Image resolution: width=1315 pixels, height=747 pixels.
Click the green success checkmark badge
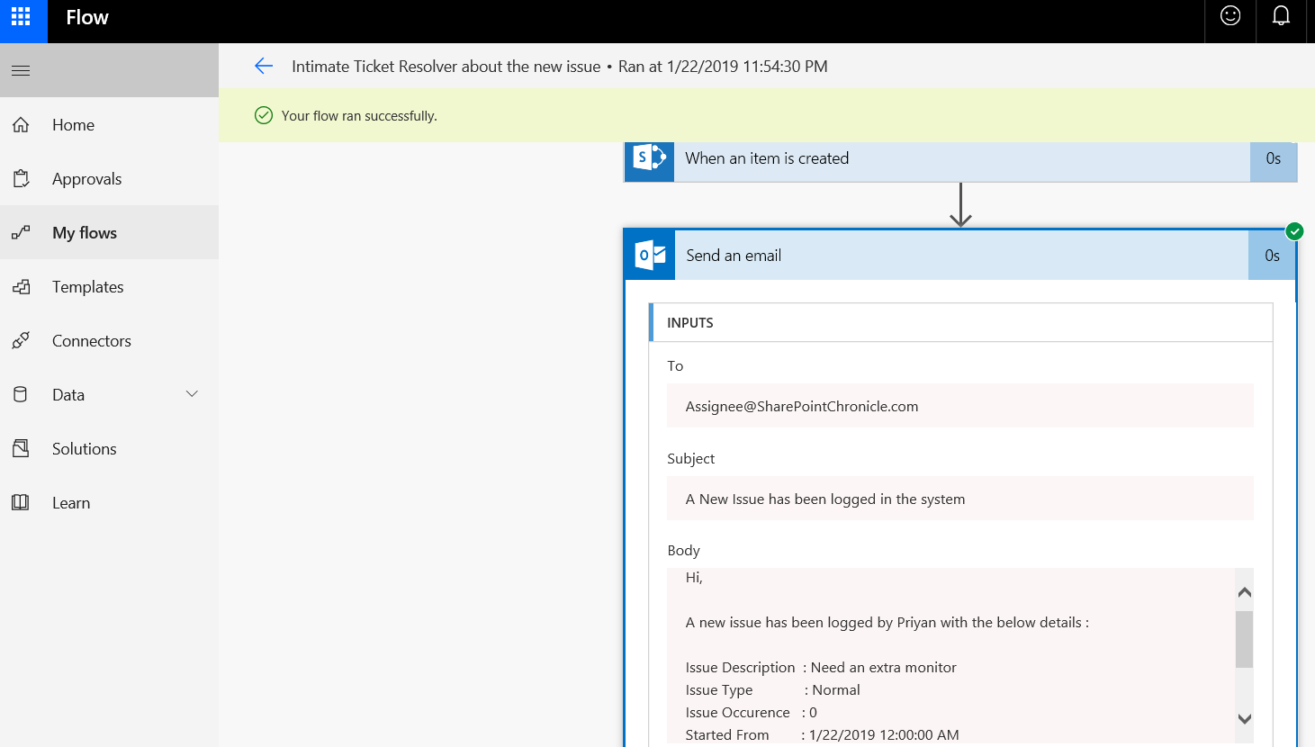click(x=1294, y=231)
